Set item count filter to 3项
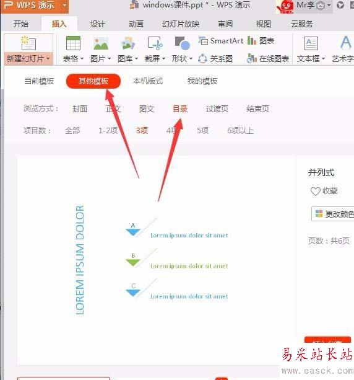Image resolution: width=354 pixels, height=380 pixels. pyautogui.click(x=142, y=131)
